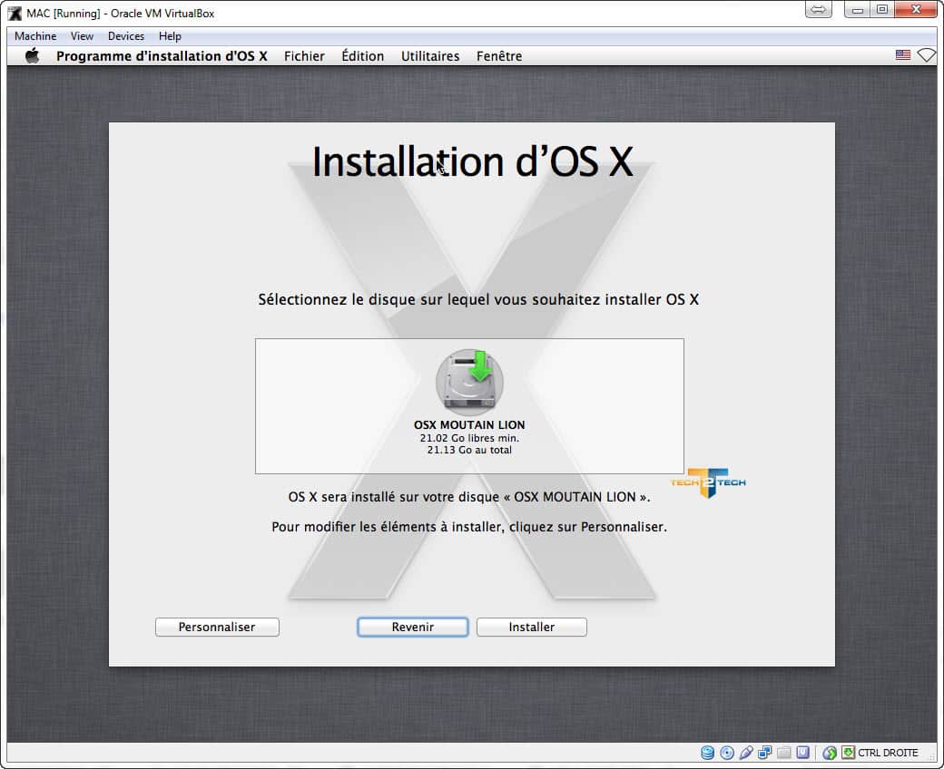This screenshot has height=769, width=944.
Task: Open the Machine menu
Action: (35, 36)
